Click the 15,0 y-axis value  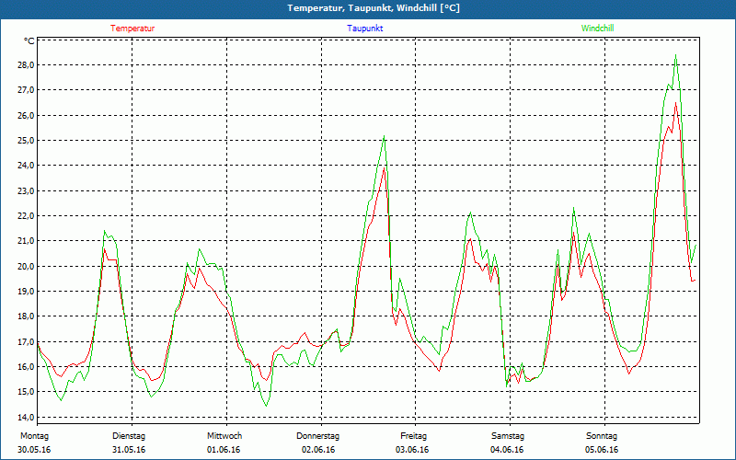(x=27, y=392)
